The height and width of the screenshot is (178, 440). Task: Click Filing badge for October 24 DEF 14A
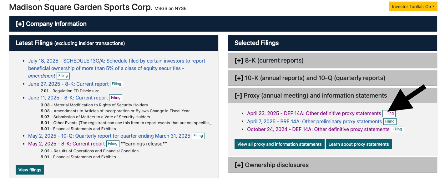coord(397,129)
